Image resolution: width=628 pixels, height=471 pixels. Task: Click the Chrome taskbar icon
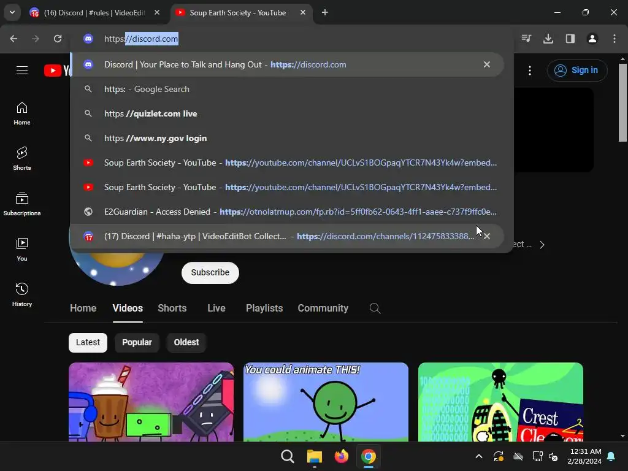(368, 456)
